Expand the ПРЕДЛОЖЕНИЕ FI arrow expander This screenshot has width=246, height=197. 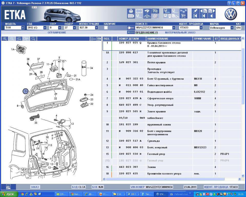coord(131,32)
